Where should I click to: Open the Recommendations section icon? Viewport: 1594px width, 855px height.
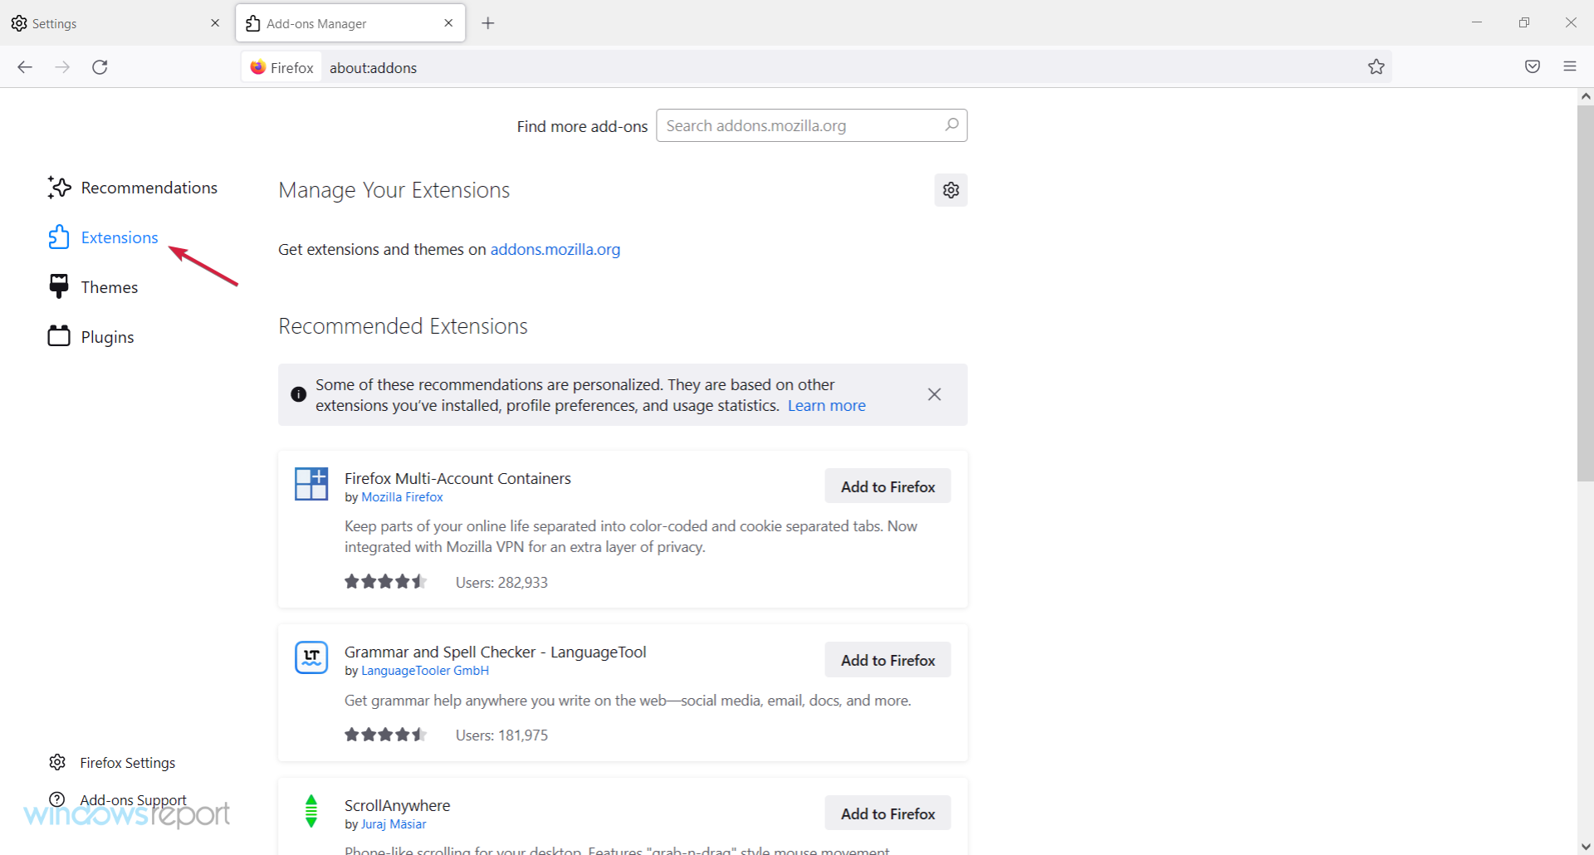(58, 187)
